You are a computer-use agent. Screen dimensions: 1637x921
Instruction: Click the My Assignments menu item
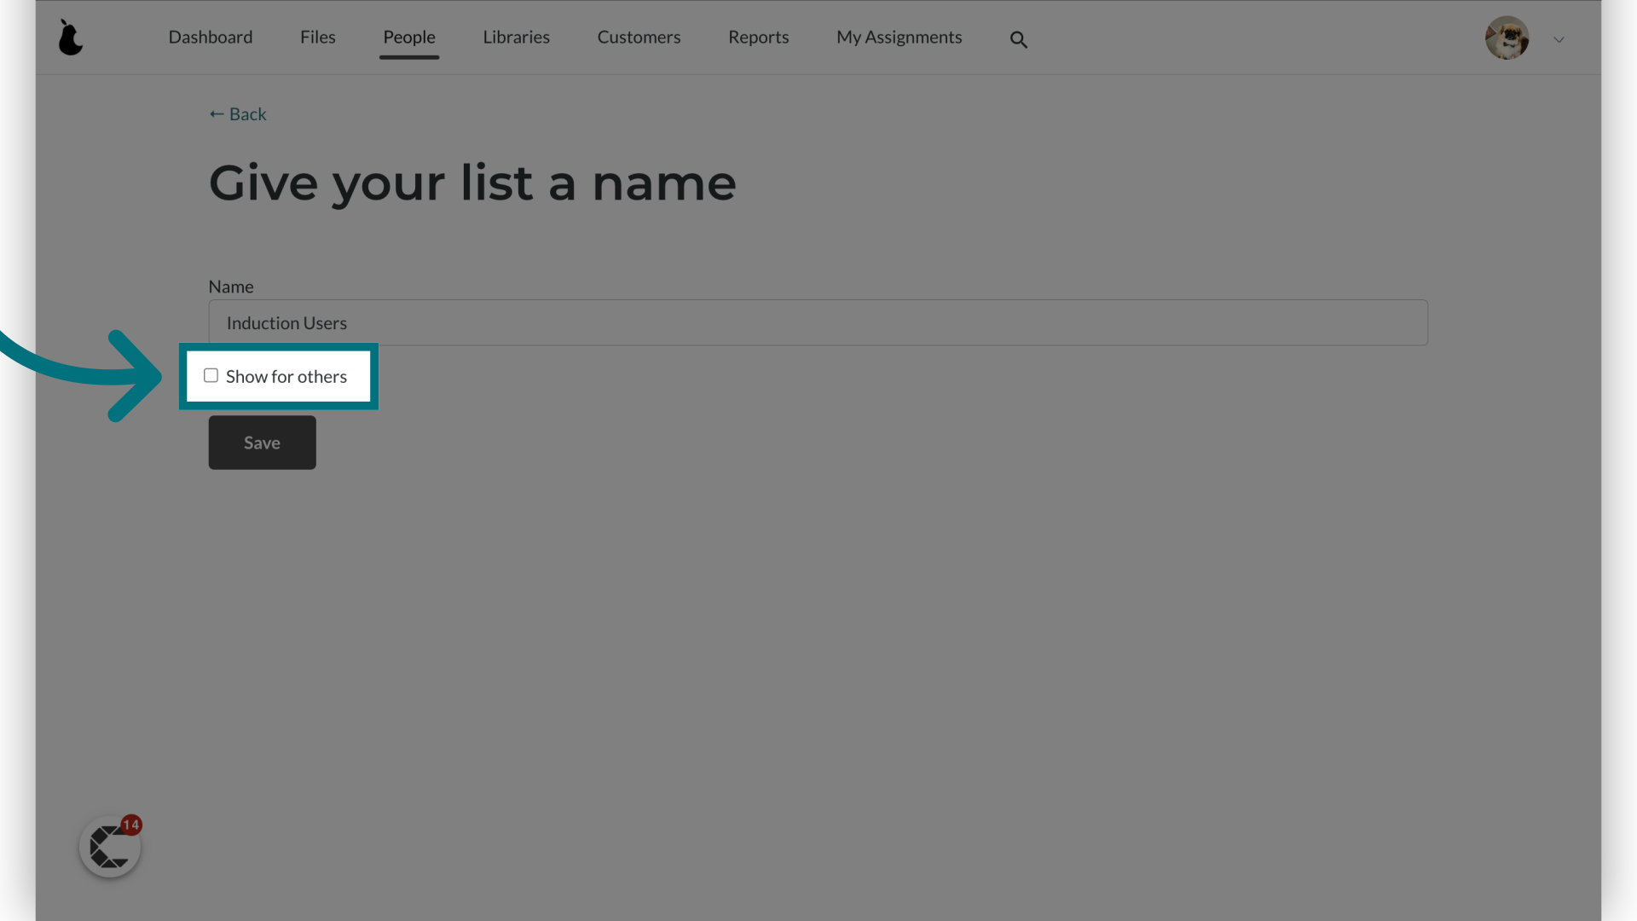[899, 38]
